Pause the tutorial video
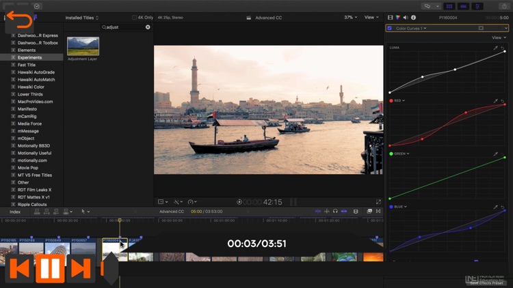This screenshot has width=513, height=288. (x=50, y=268)
